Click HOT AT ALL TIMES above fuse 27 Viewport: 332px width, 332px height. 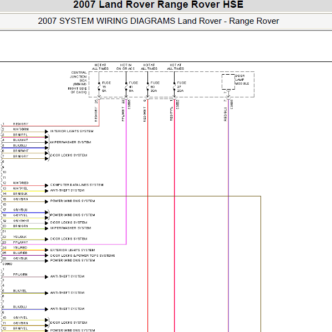(176, 67)
